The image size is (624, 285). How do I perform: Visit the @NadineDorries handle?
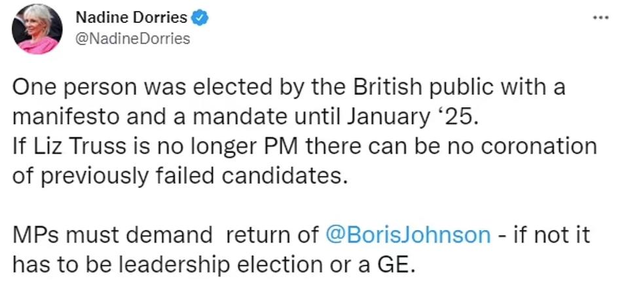pos(132,39)
